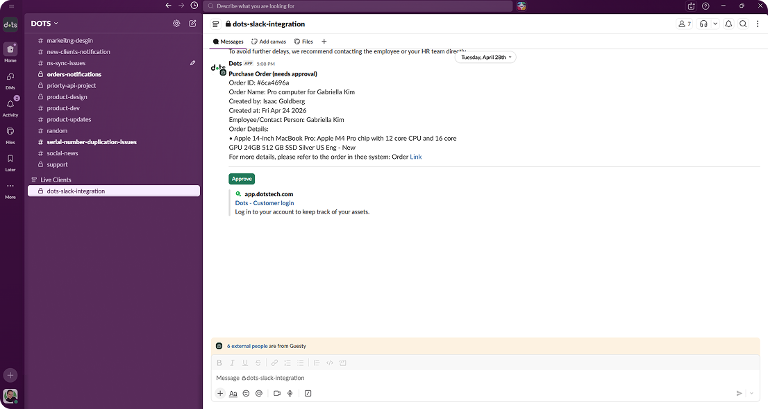768x409 pixels.
Task: Go back in history
Action: pos(169,6)
